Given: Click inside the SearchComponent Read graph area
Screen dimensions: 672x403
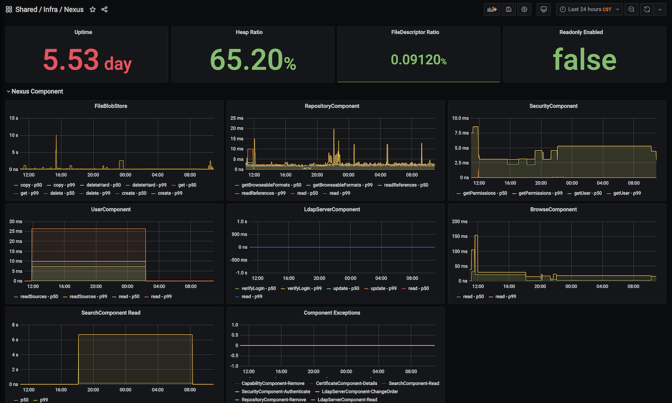Looking at the screenshot, I should pos(118,355).
